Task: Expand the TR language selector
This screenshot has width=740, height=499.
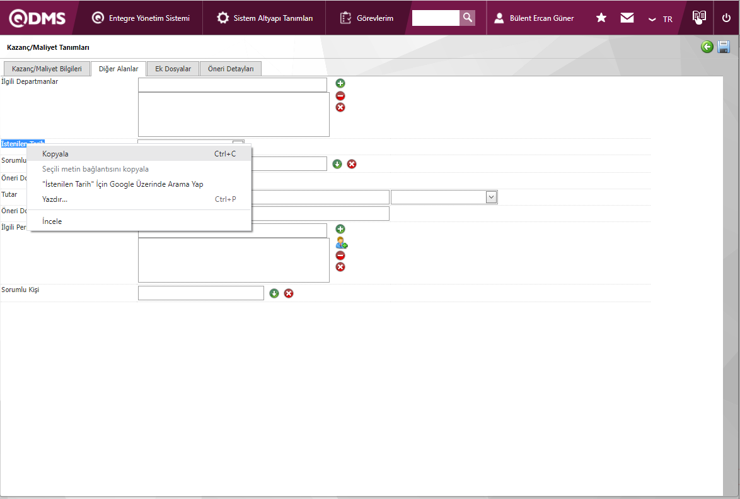Action: pos(660,19)
